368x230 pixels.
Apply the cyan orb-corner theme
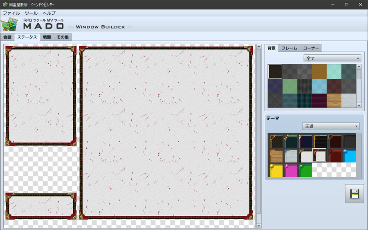pyautogui.click(x=350, y=156)
